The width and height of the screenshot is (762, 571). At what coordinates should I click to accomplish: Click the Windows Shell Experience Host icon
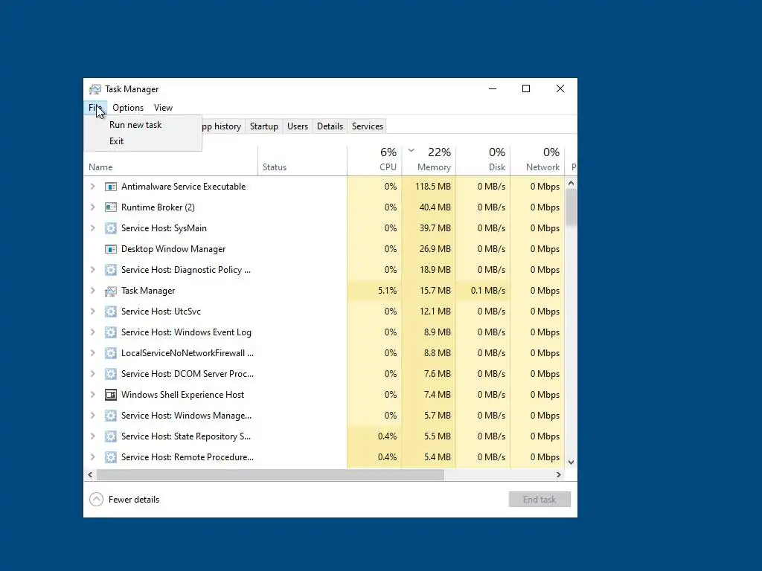coord(111,395)
